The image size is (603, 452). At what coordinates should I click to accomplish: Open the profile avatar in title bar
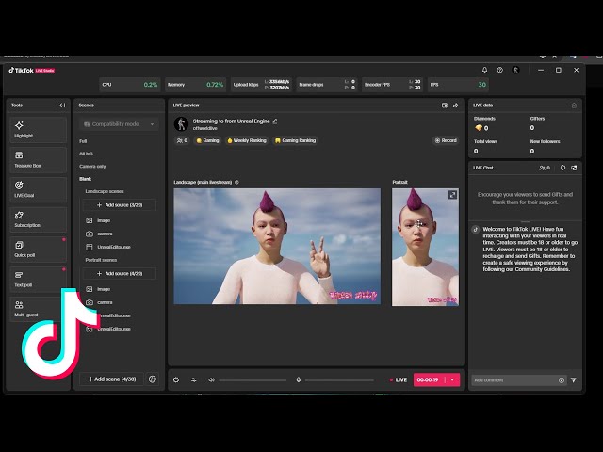coord(515,70)
